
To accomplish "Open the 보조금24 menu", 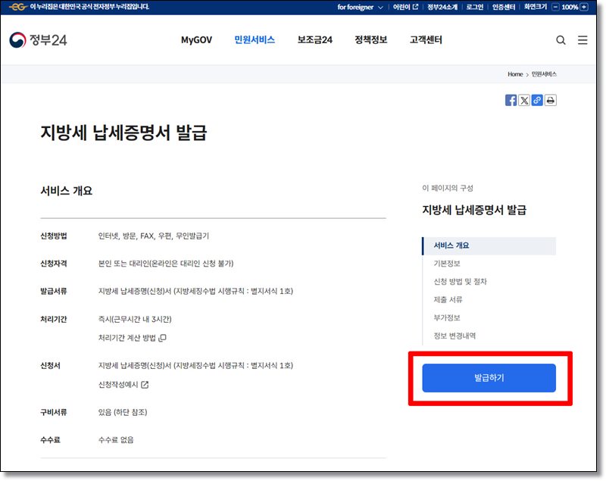I will [x=314, y=40].
